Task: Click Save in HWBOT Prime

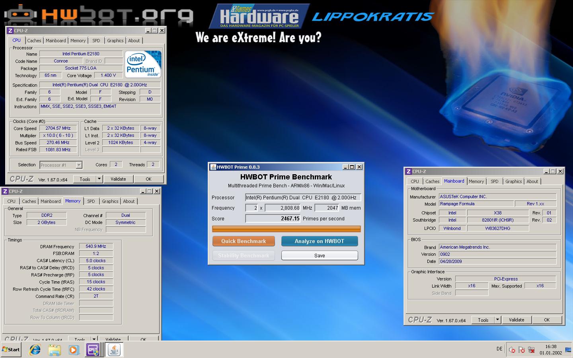Action: click(320, 255)
